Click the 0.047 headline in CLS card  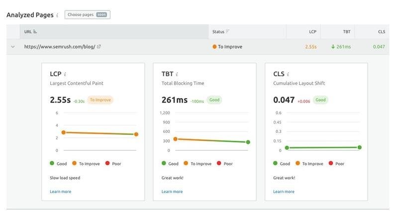(284, 100)
